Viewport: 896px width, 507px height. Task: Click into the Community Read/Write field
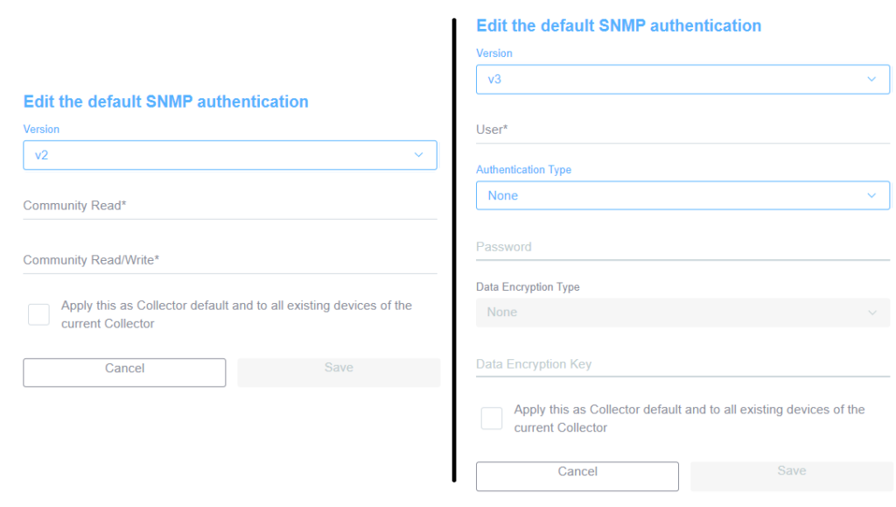click(x=229, y=260)
